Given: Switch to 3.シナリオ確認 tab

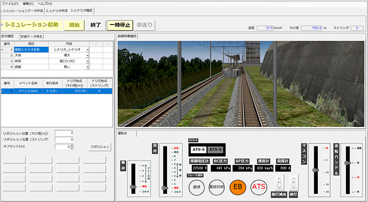Looking at the screenshot, I should [82, 11].
